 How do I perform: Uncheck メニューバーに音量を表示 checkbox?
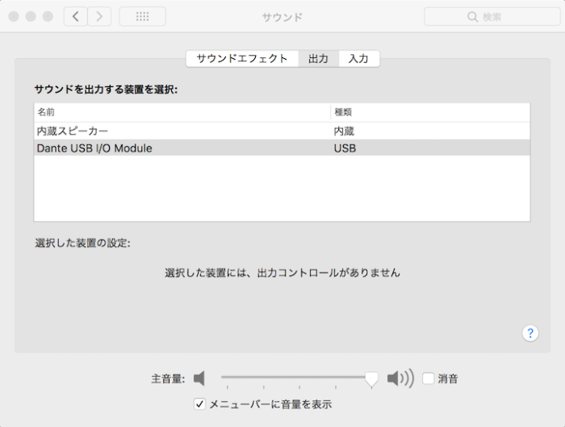pos(200,404)
